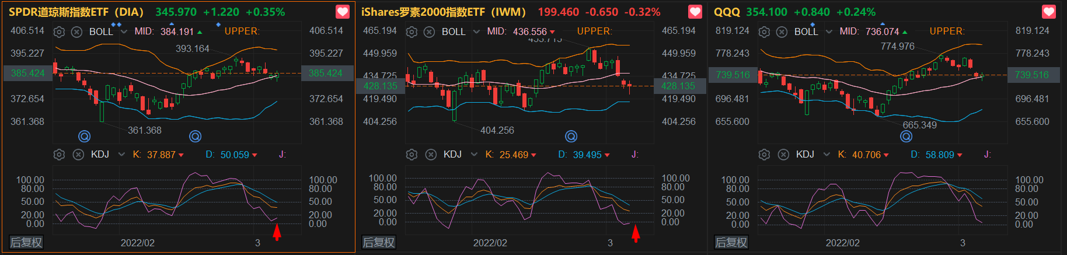1067x255 pixels.
Task: Click the 393.164 high label on DIA chart
Action: coord(193,48)
